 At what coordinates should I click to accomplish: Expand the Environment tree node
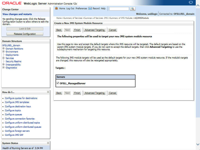coord(3,51)
